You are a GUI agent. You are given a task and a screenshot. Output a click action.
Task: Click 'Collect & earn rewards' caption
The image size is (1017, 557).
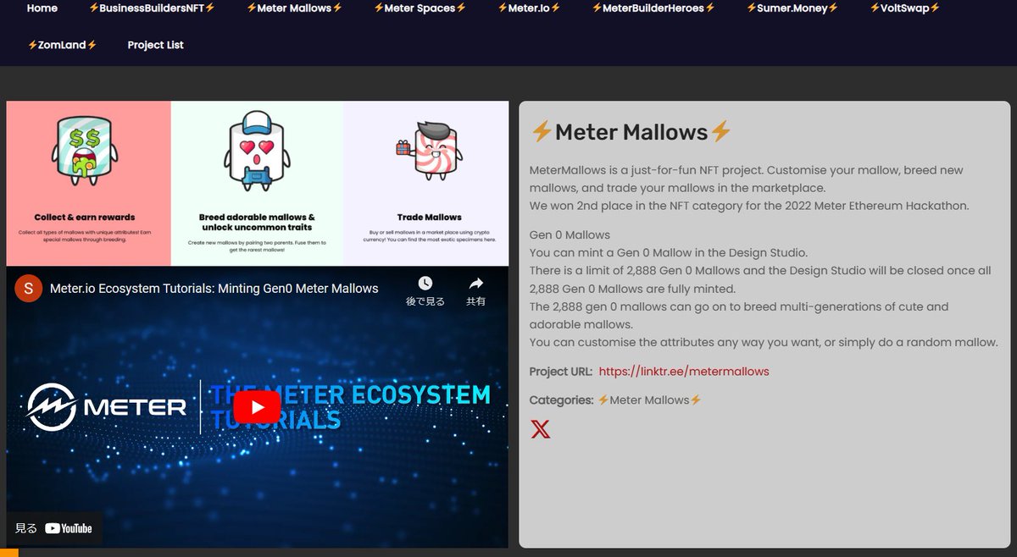(85, 218)
